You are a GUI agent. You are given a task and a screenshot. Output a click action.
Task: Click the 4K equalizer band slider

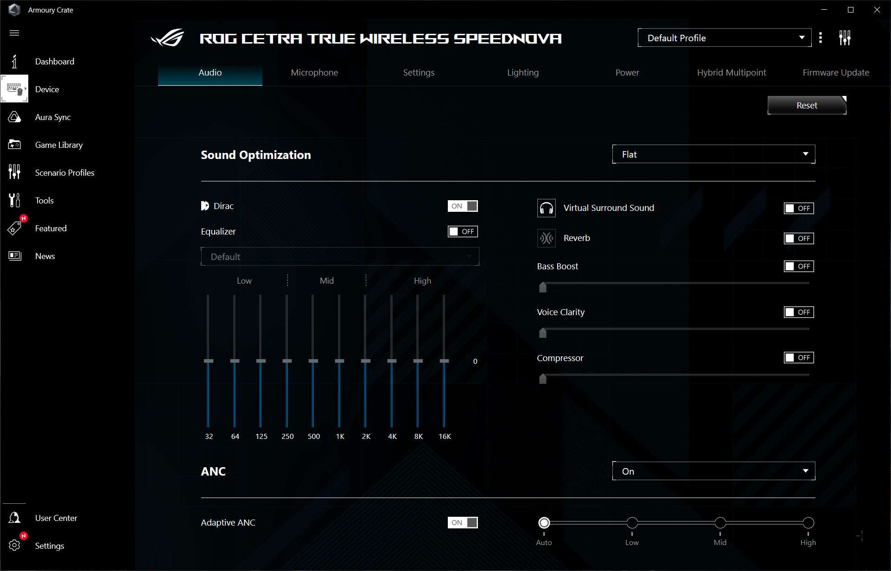[392, 361]
